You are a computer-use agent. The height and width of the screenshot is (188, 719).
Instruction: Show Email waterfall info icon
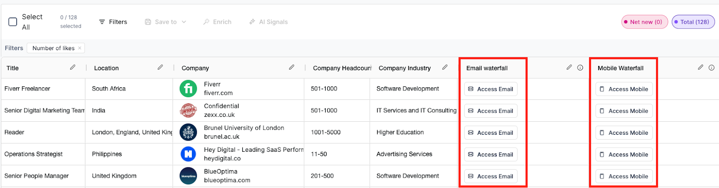point(580,68)
